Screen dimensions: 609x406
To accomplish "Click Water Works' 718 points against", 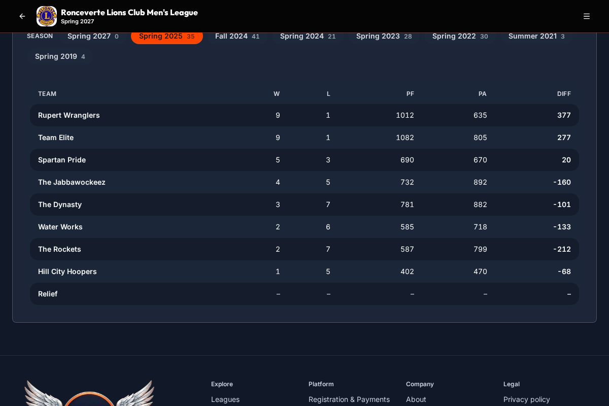I will [x=480, y=227].
